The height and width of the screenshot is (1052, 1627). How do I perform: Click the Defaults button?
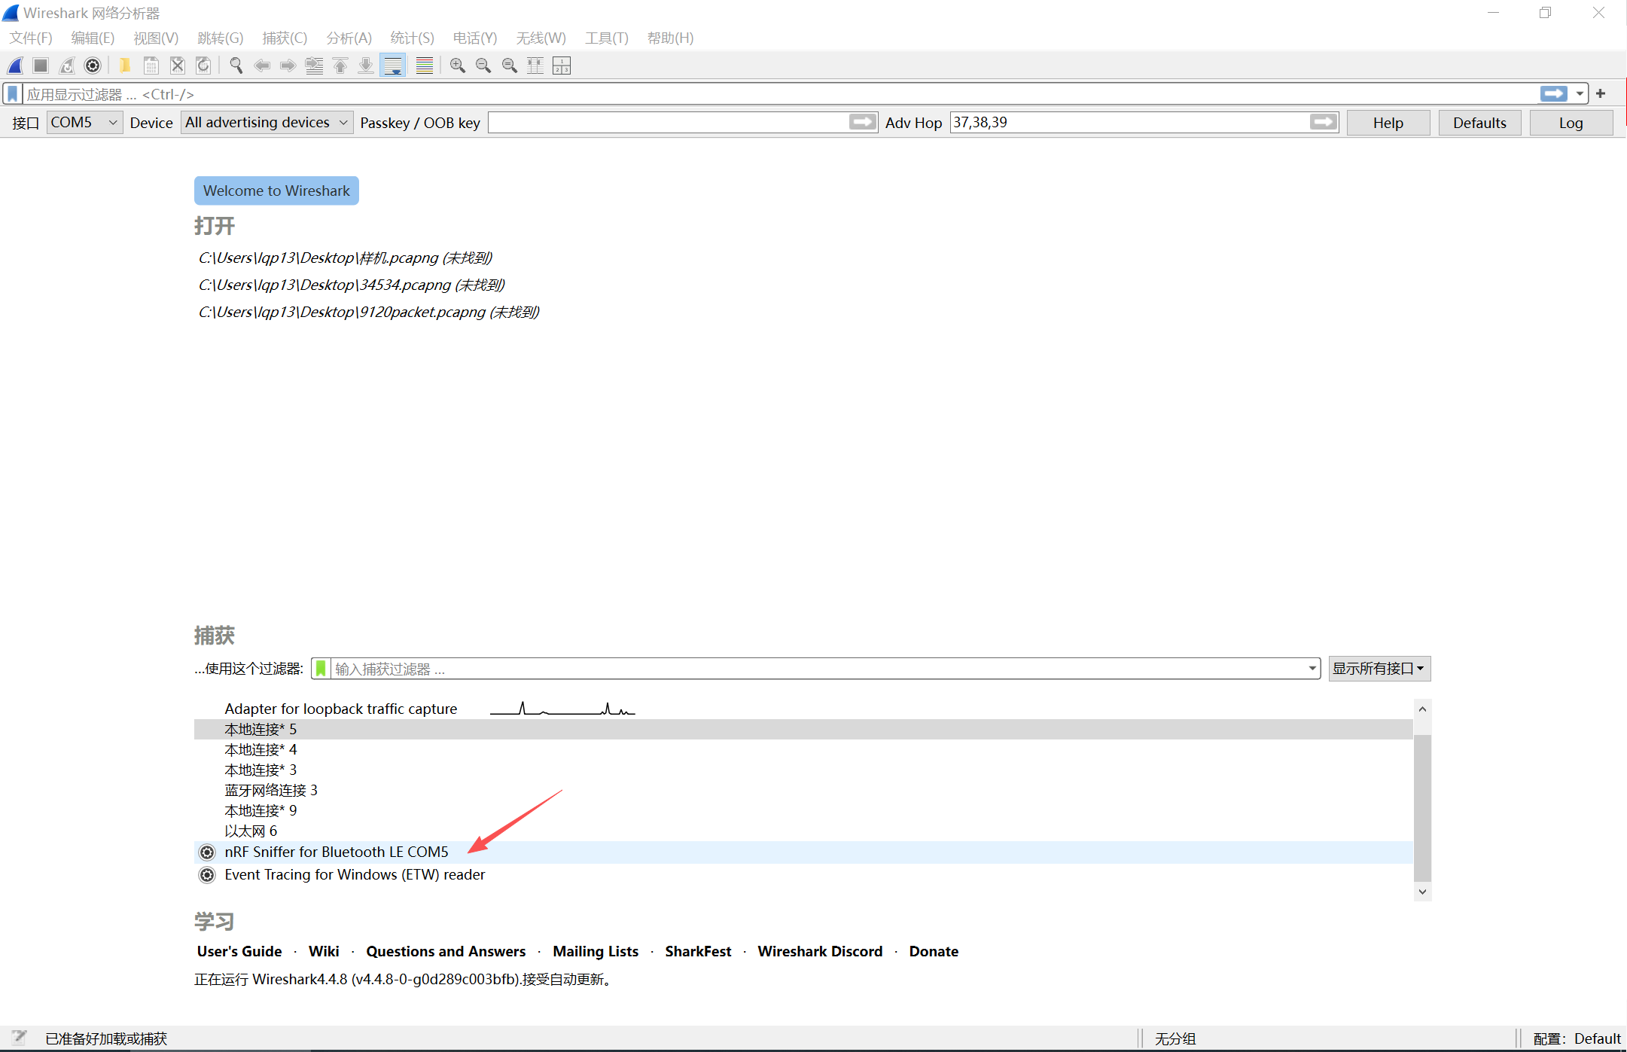click(x=1479, y=123)
